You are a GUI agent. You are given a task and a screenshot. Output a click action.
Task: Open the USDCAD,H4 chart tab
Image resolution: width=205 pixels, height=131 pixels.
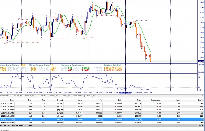pos(91,96)
